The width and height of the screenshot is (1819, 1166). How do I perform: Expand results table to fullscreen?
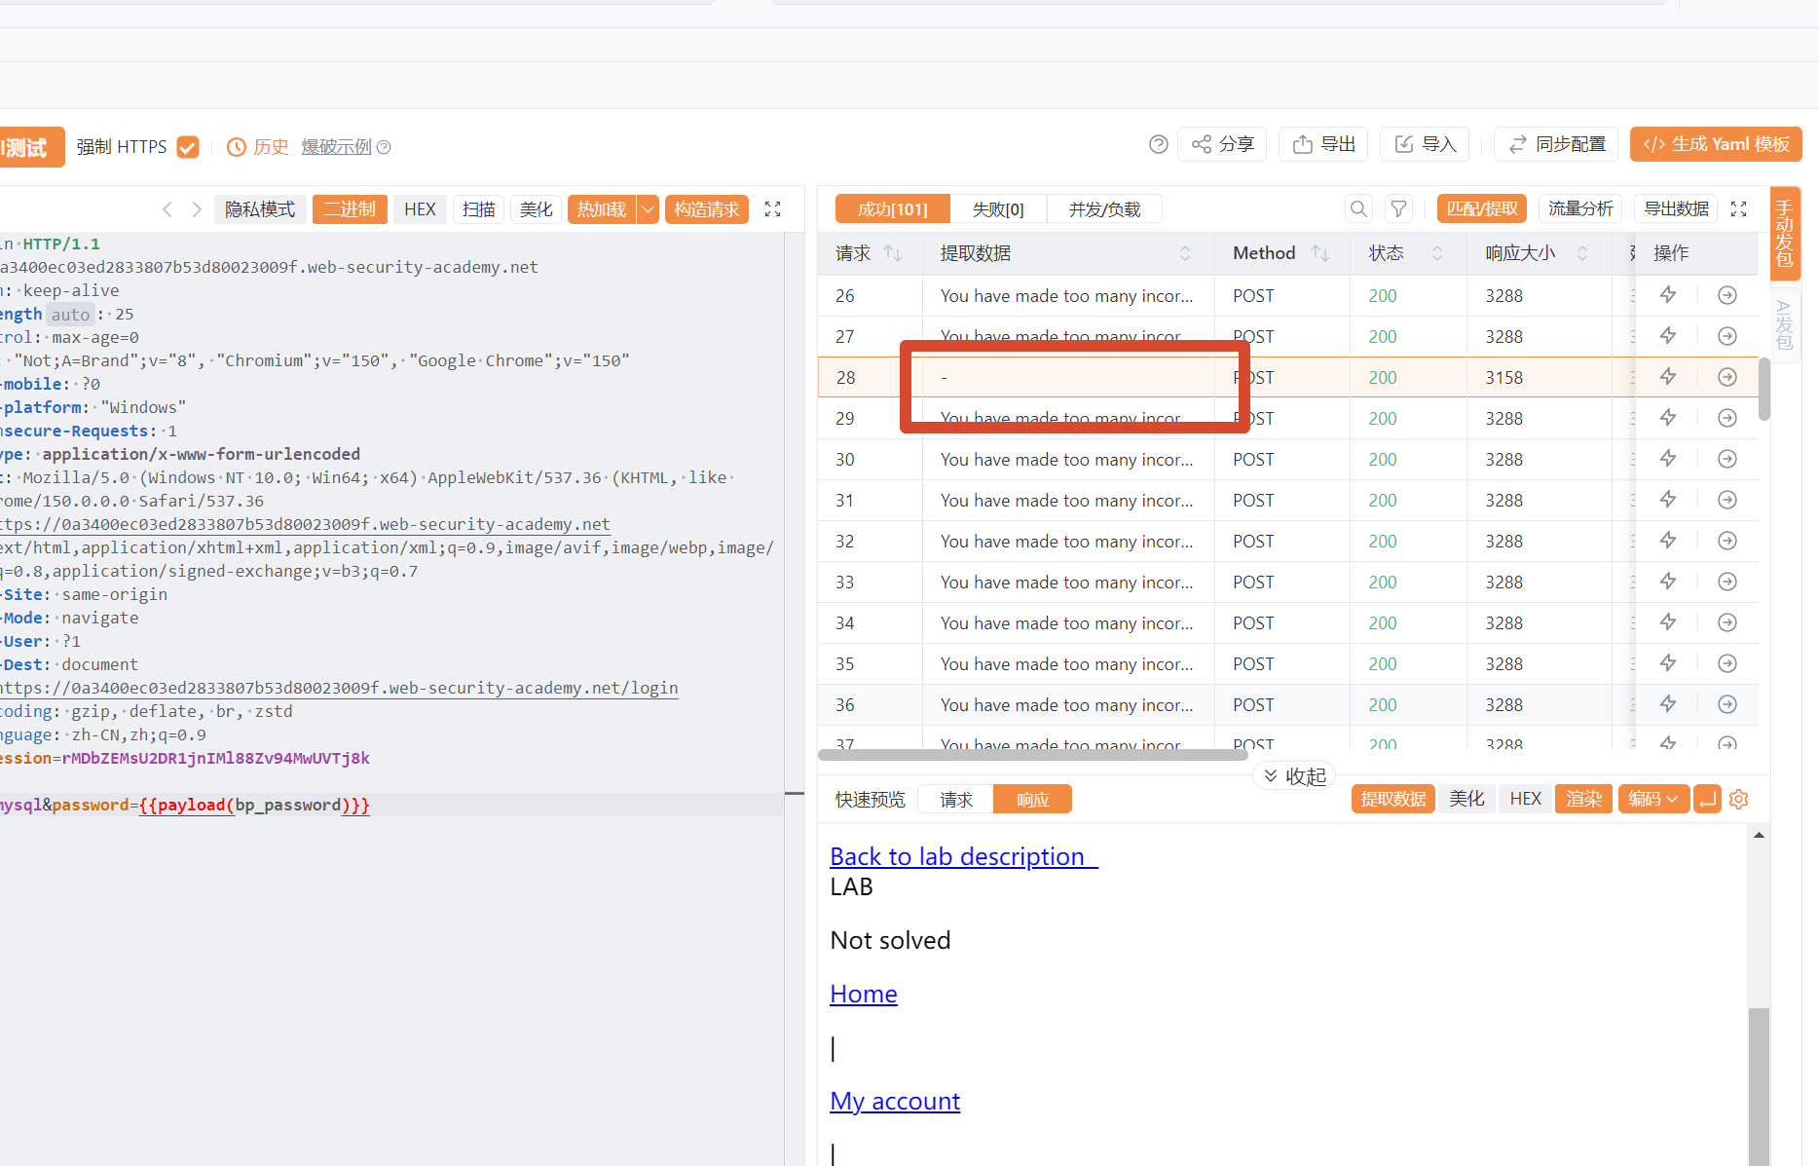click(x=1739, y=208)
